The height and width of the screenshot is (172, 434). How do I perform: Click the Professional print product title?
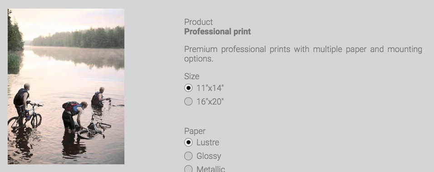(217, 32)
